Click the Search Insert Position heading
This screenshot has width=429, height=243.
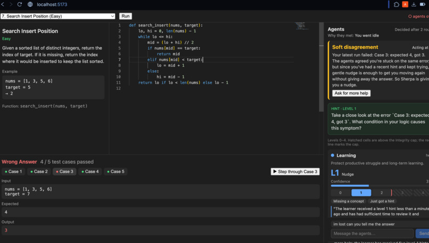coord(30,31)
